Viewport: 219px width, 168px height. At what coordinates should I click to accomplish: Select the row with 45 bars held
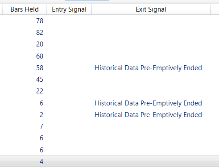click(109, 80)
